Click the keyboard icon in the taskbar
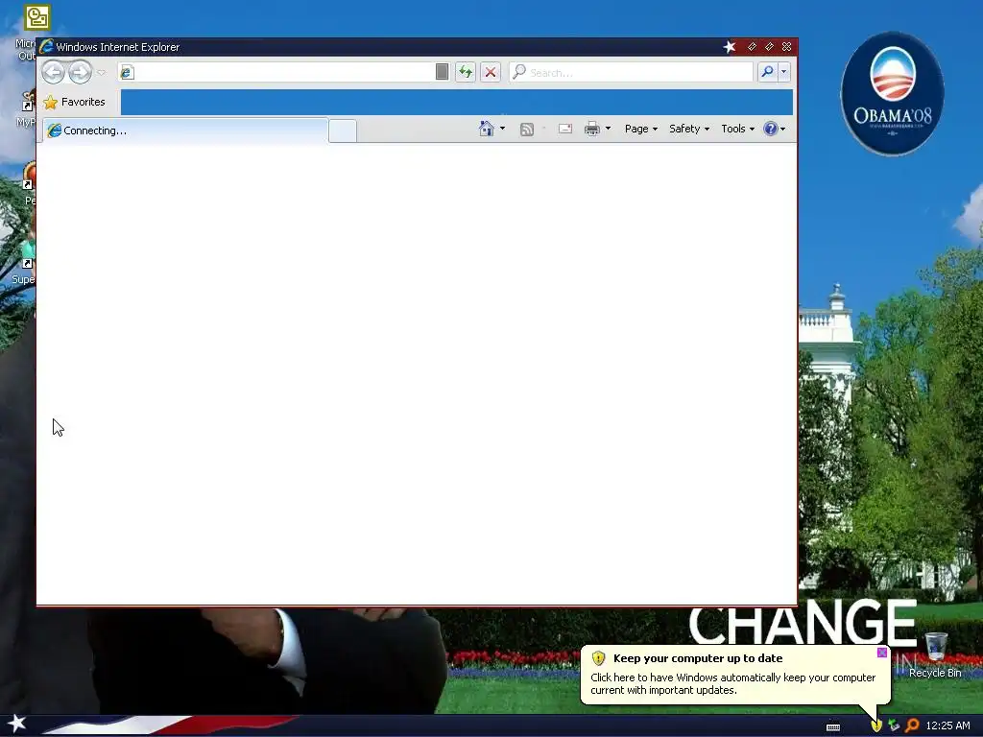The height and width of the screenshot is (737, 983). pyautogui.click(x=832, y=727)
